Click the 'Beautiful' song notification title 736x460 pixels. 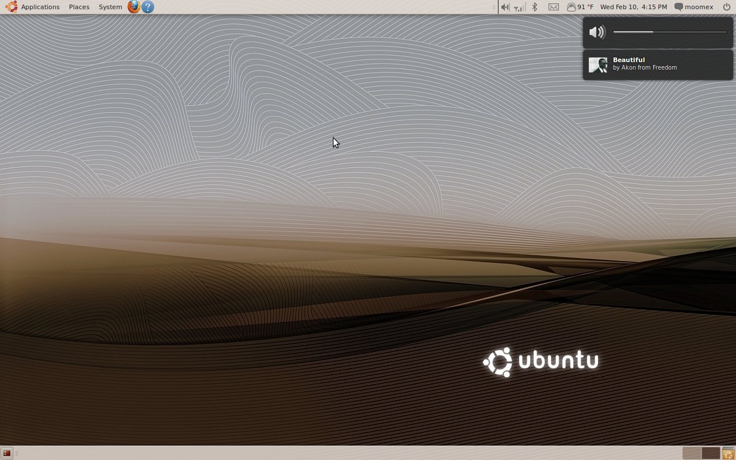[628, 60]
